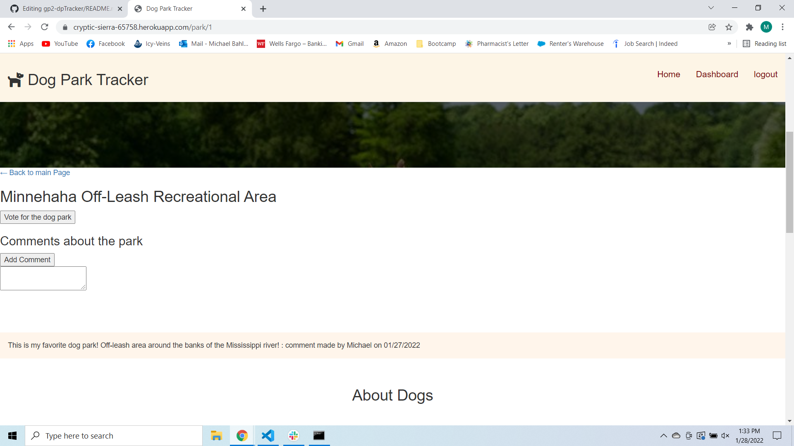Click the dog logo icon in header
794x446 pixels.
click(16, 80)
